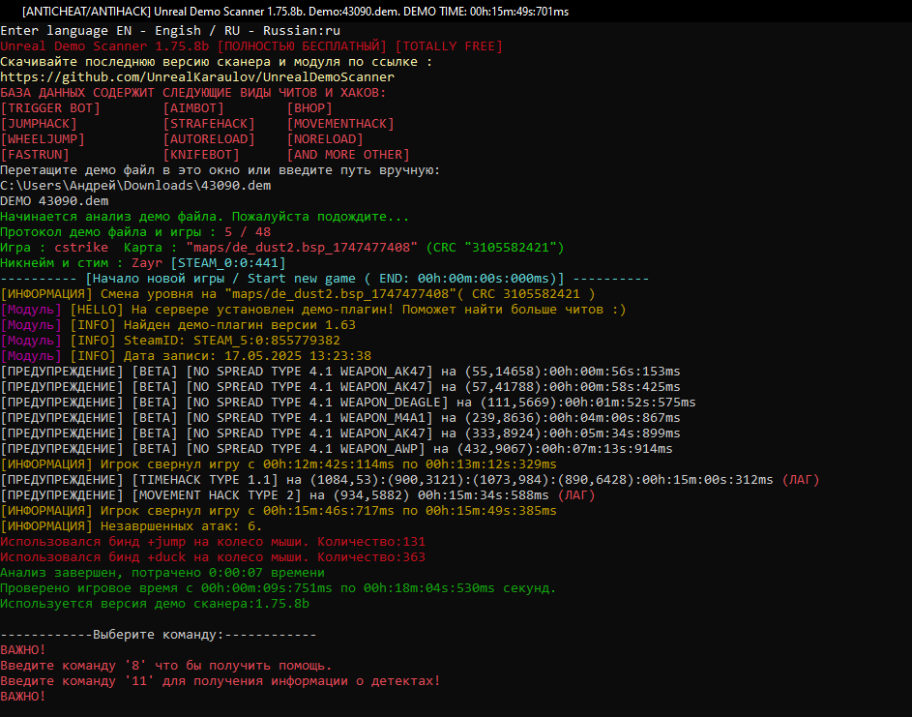
Task: Click the WEAPON_AK47 warning at 00h:05m:34s:899ms
Action: click(340, 433)
